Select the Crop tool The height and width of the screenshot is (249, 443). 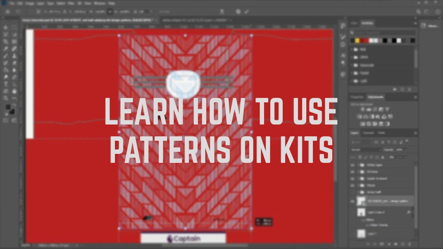6,41
